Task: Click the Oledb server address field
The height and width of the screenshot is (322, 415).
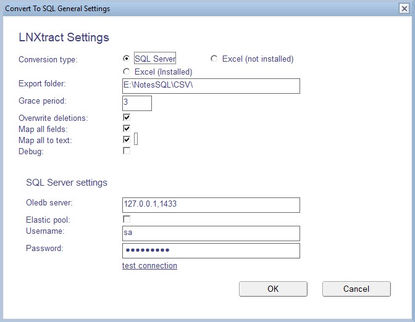Action: coord(211,205)
